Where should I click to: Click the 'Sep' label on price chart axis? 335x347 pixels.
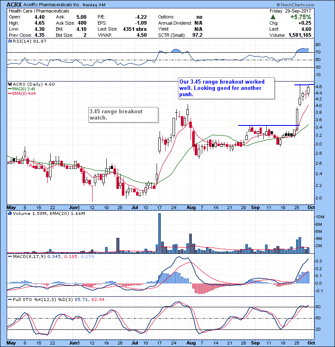click(255, 208)
